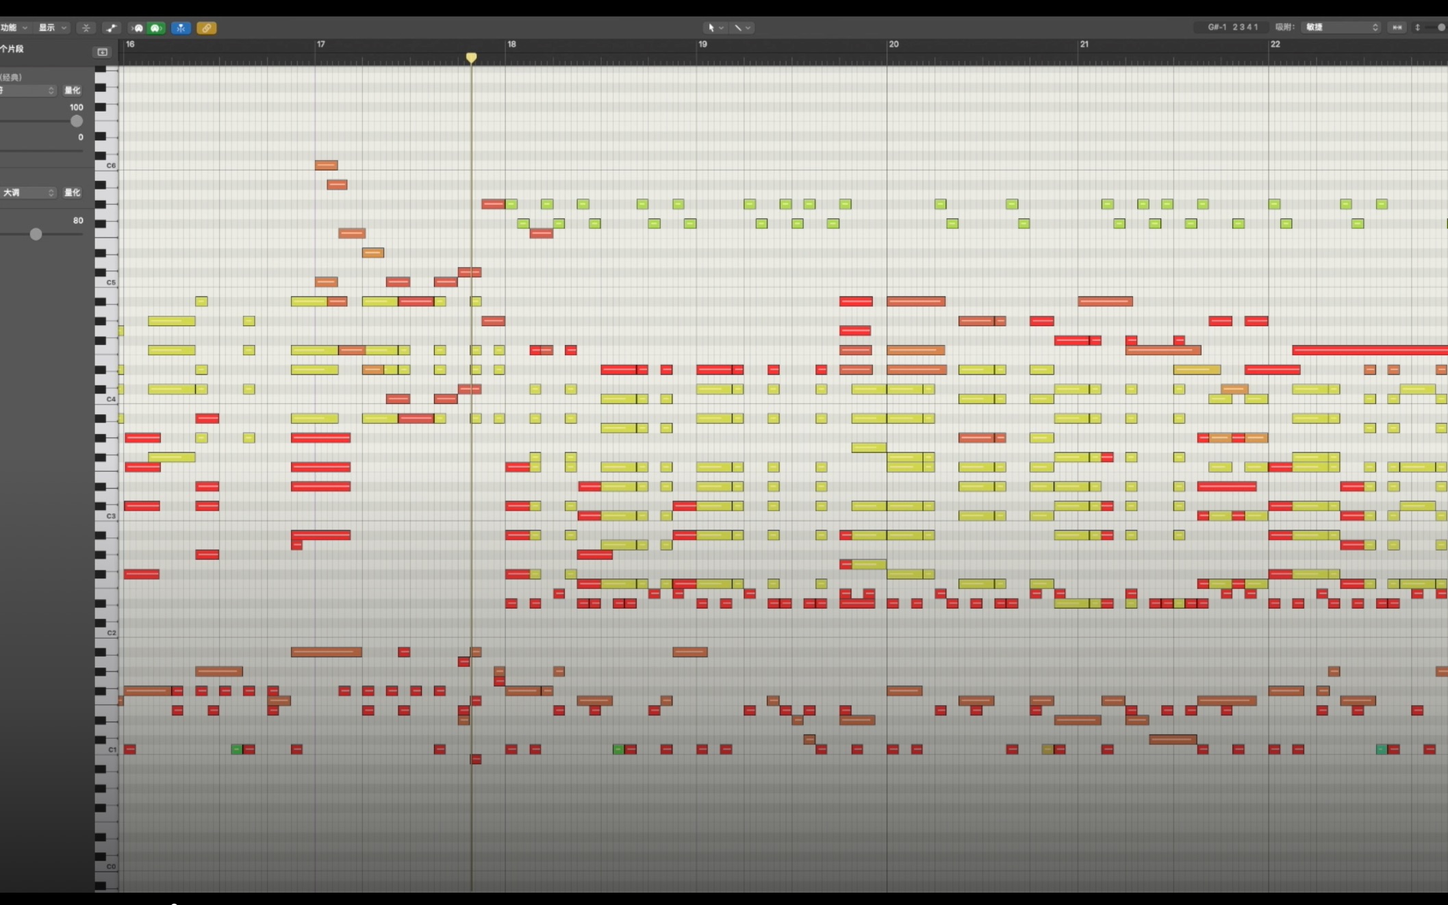Click bar 16 in the ruler

coord(130,44)
